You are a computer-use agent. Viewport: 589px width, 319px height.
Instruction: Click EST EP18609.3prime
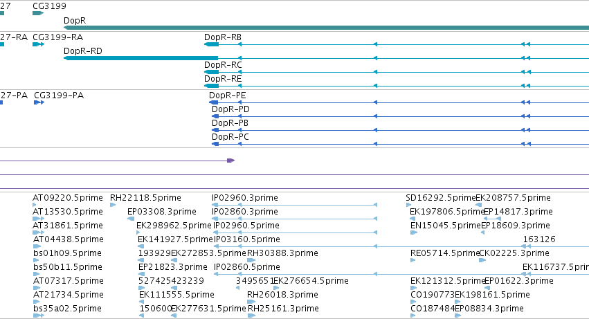tap(516, 226)
